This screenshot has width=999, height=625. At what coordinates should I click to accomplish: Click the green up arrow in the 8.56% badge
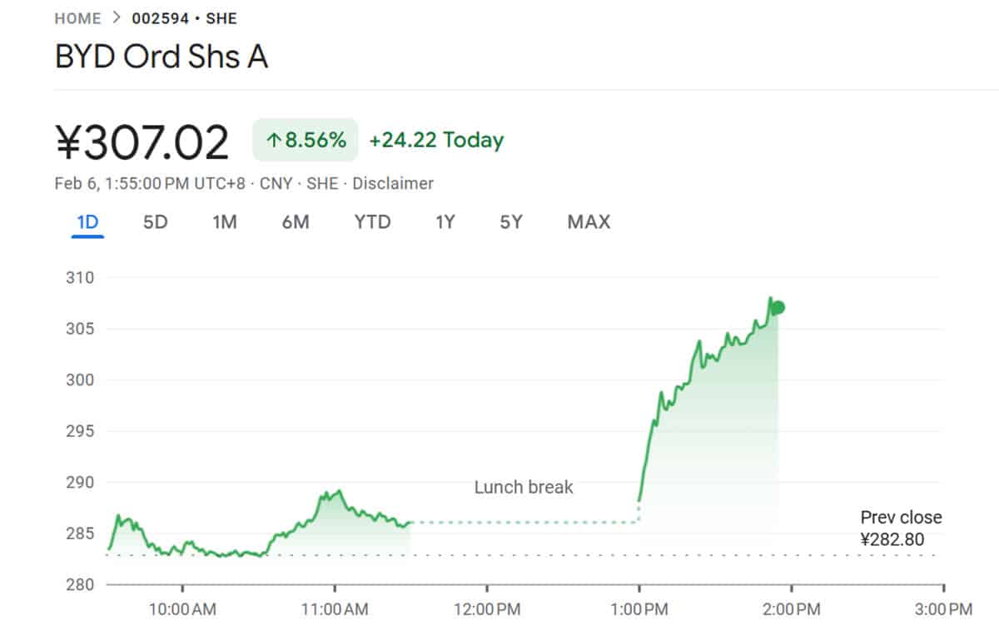click(273, 141)
